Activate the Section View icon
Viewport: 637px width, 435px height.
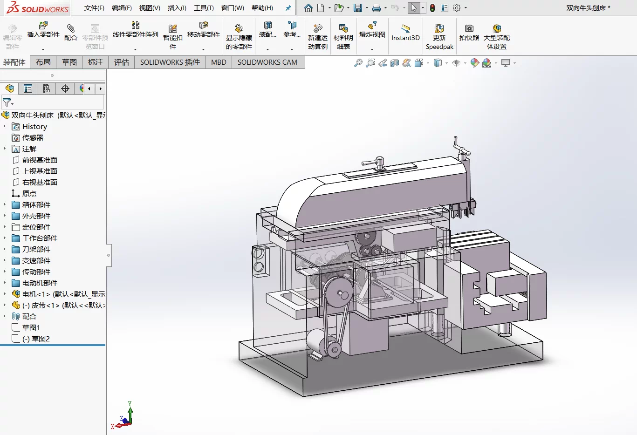(395, 63)
